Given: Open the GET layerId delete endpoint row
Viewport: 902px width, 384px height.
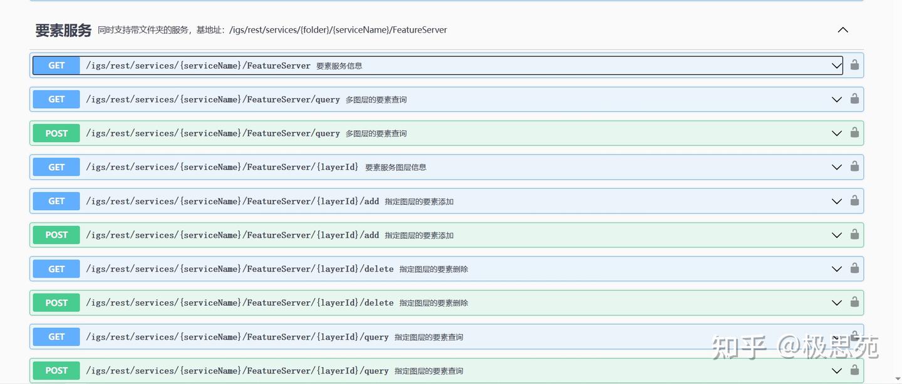Looking at the screenshot, I should [x=836, y=268].
